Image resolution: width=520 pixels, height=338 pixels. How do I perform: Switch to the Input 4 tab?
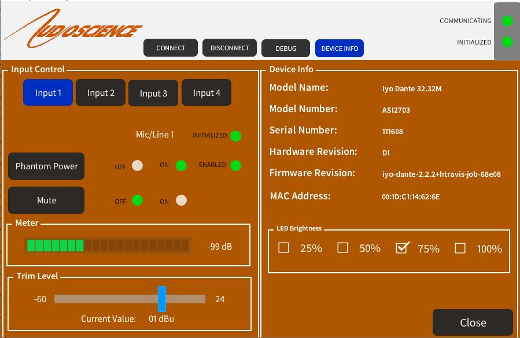pos(206,92)
